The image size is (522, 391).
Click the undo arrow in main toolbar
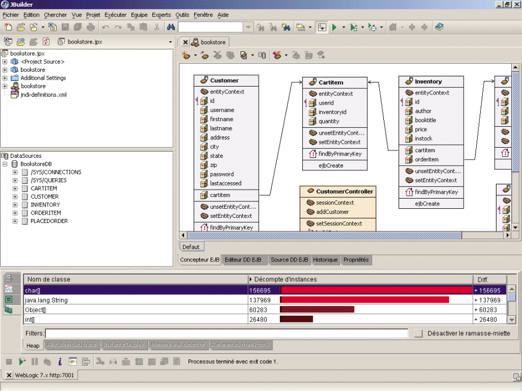pyautogui.click(x=106, y=27)
